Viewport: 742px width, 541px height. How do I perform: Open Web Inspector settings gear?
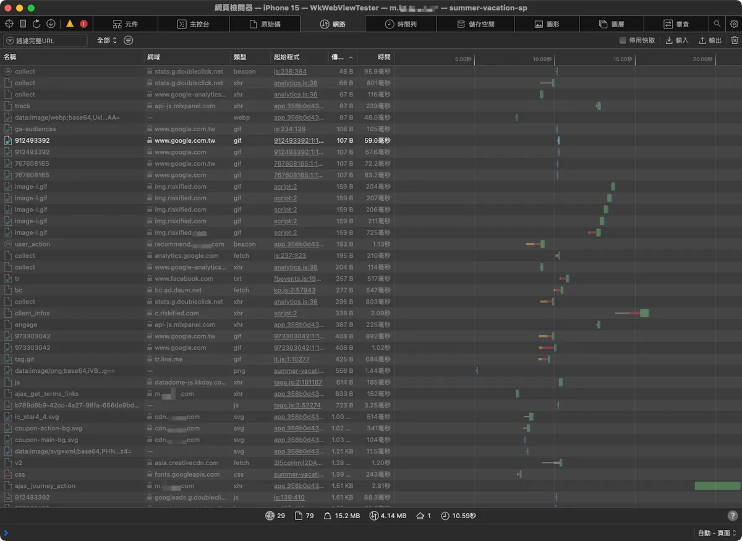click(734, 24)
